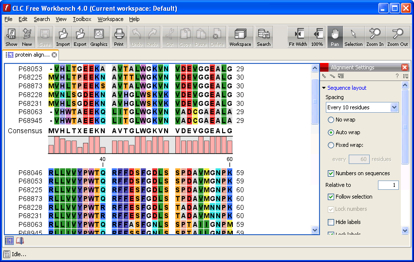Click the Relative to input field
Image resolution: width=414 pixels, height=262 pixels.
coord(388,185)
